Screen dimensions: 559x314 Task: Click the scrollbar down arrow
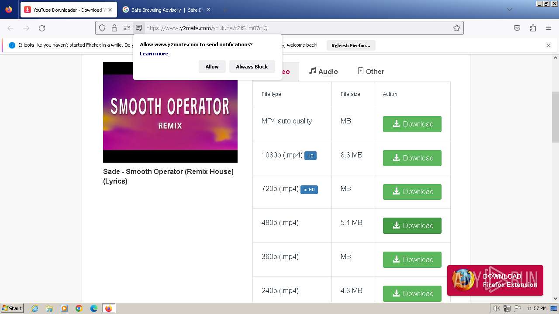tap(556, 298)
